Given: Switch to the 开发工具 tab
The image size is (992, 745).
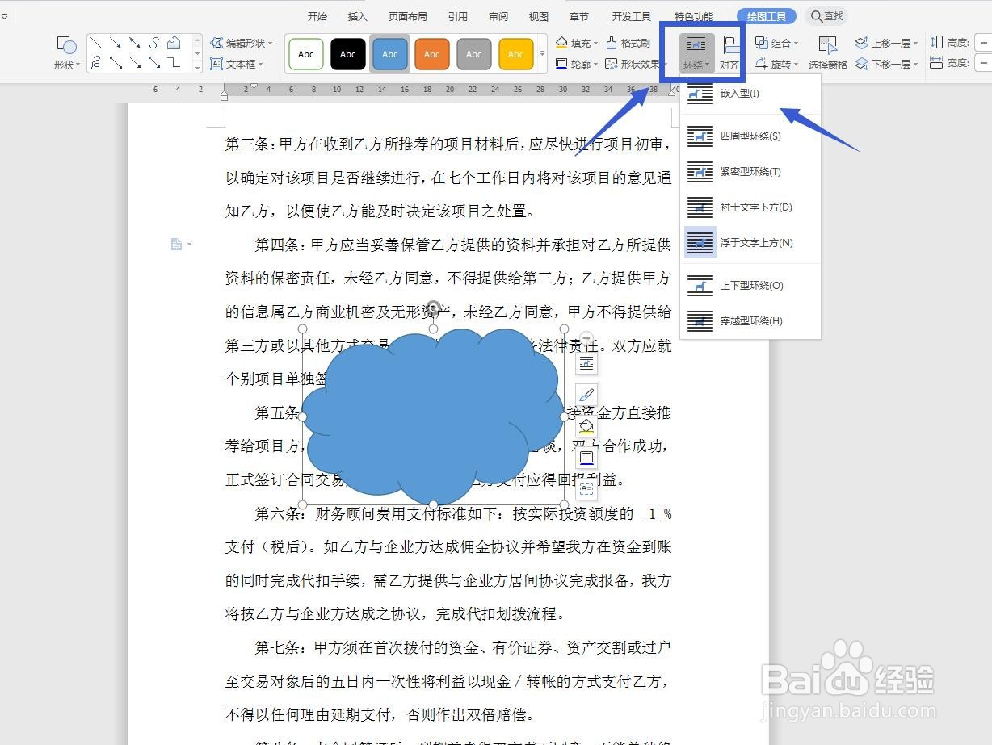Looking at the screenshot, I should pos(632,16).
